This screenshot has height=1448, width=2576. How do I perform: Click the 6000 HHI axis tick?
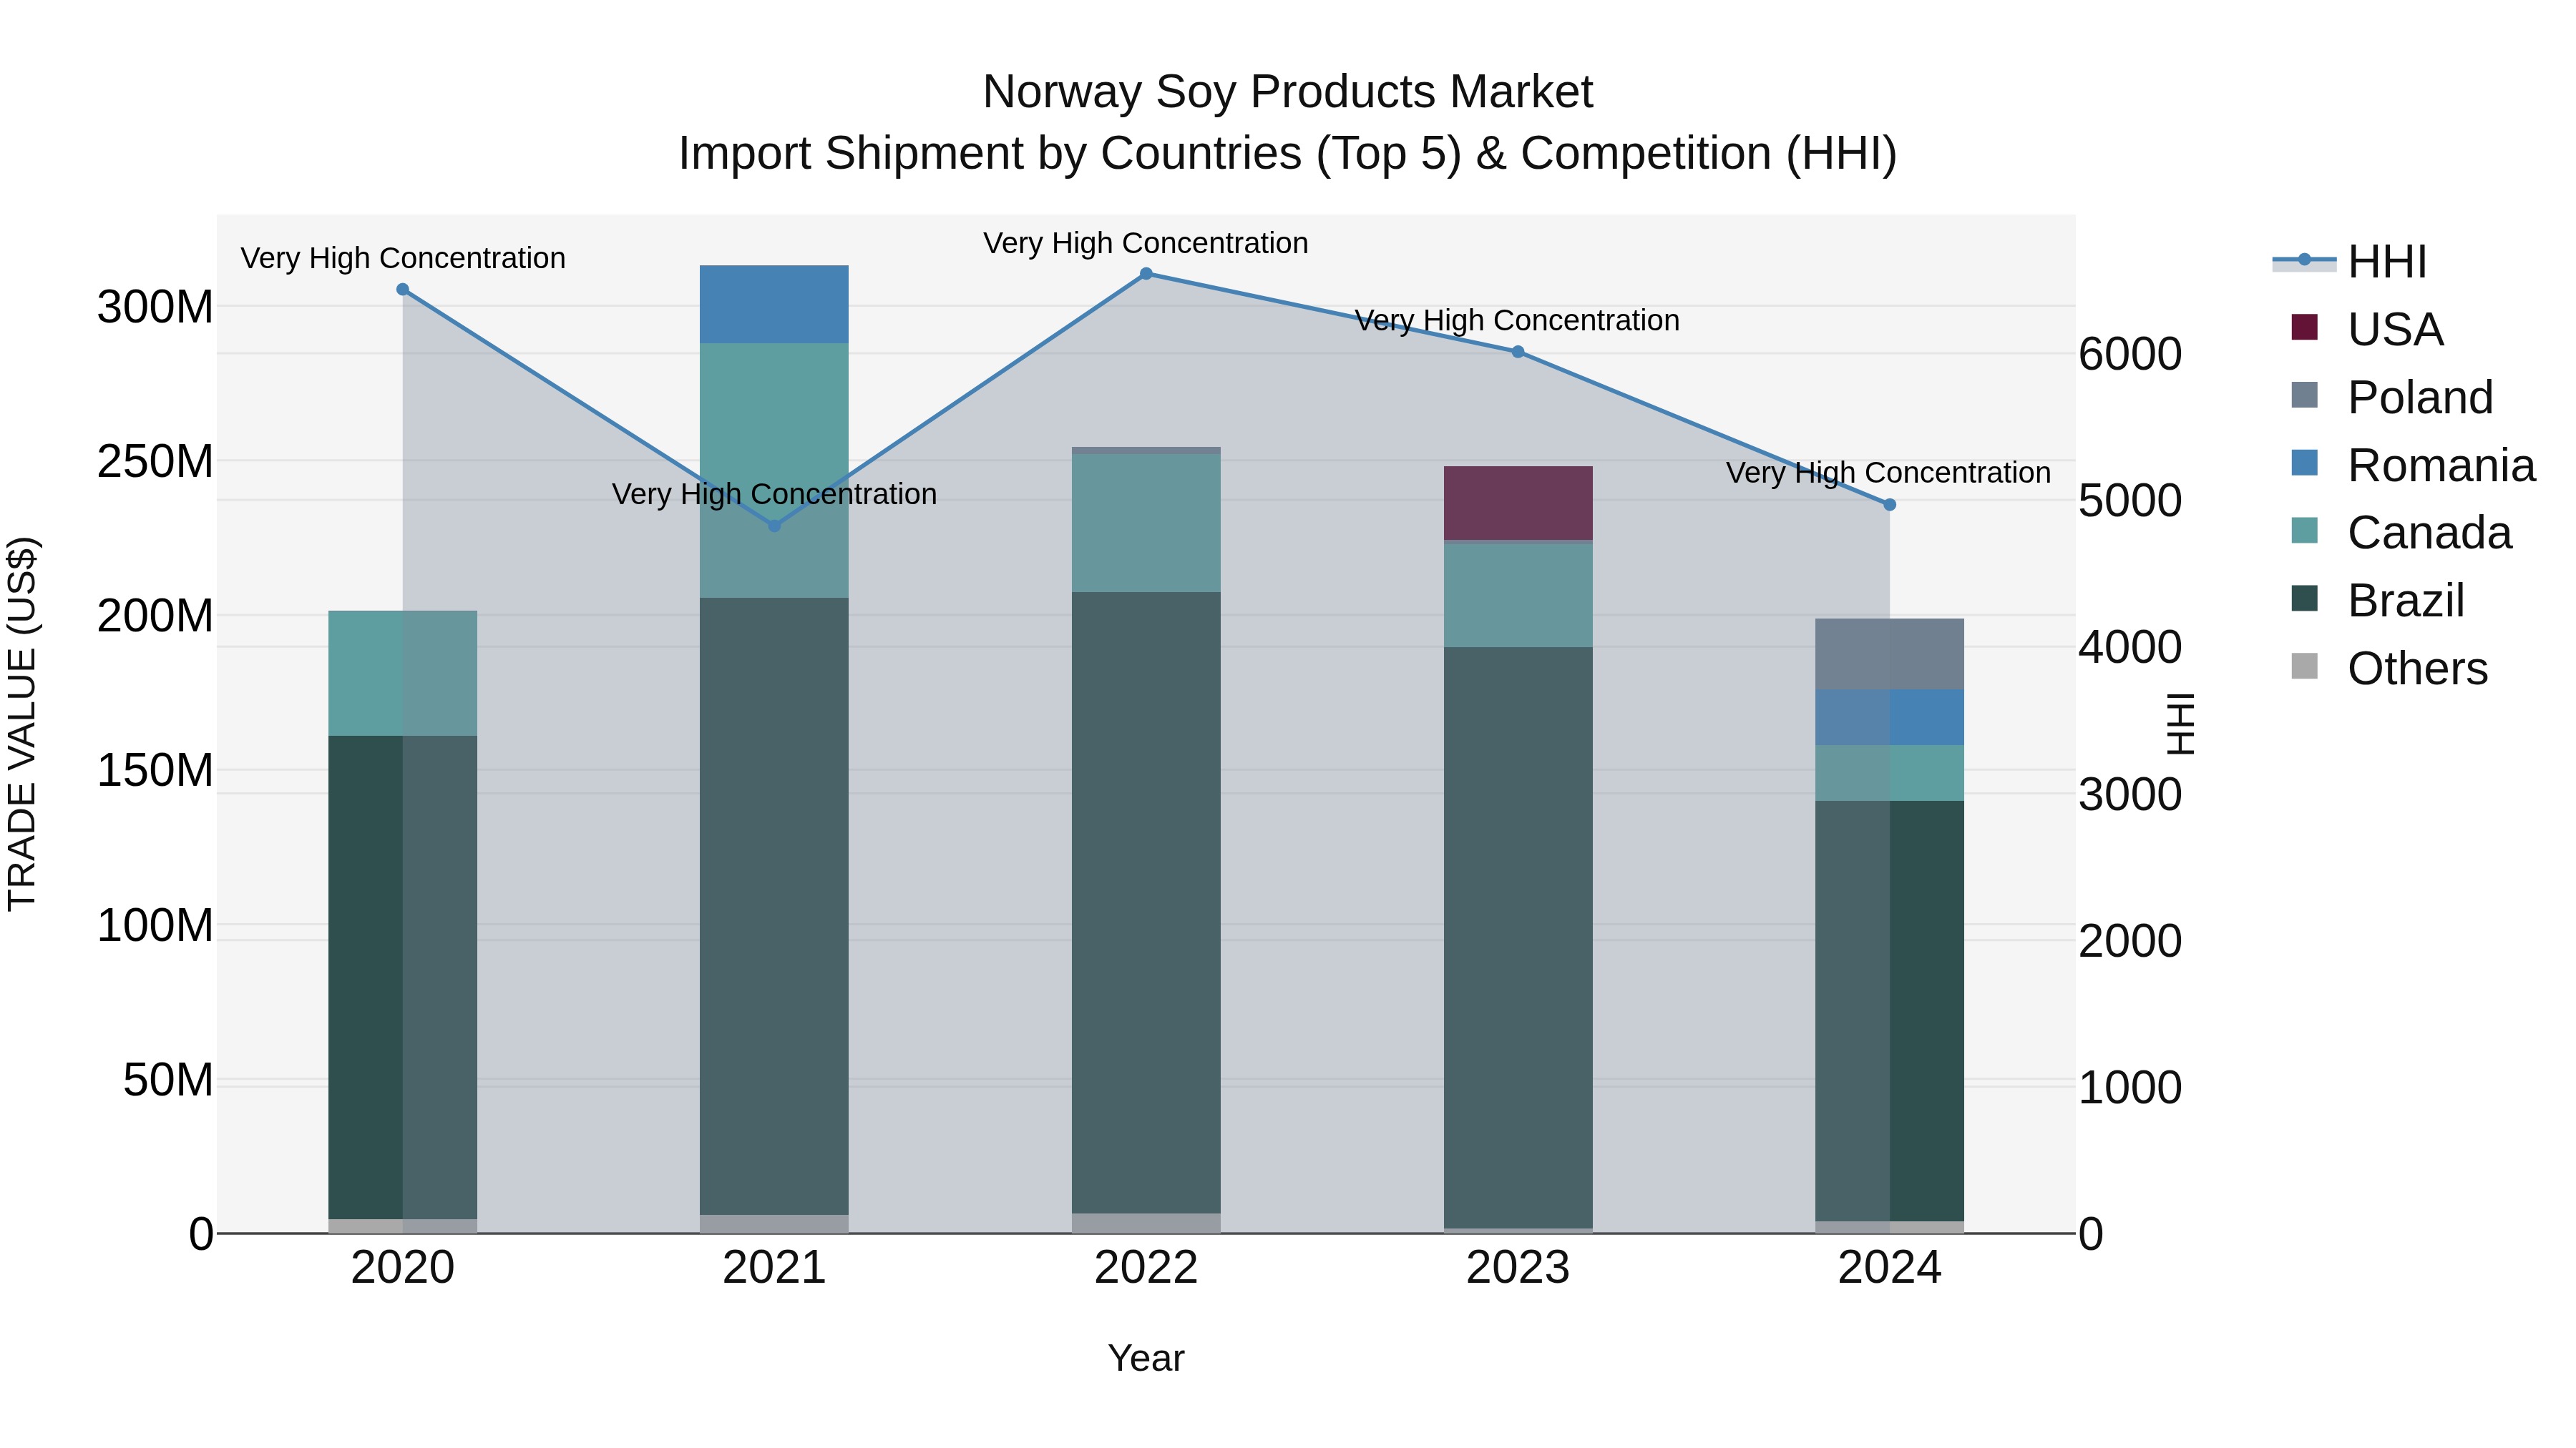(2130, 354)
